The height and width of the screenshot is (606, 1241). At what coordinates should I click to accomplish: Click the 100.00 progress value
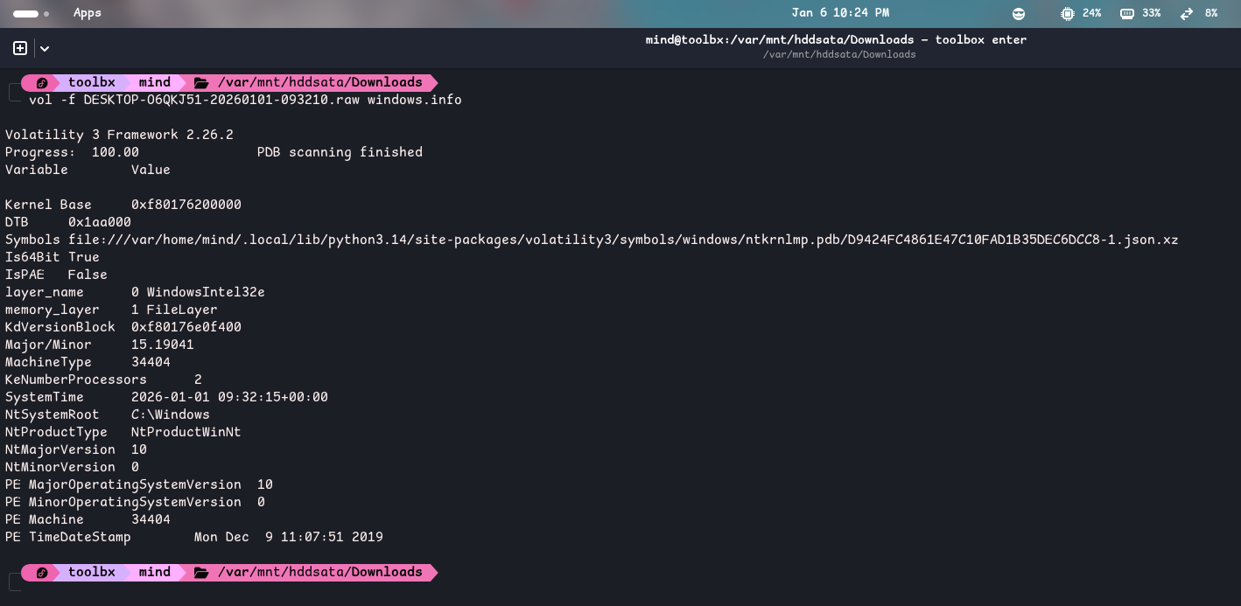point(115,152)
